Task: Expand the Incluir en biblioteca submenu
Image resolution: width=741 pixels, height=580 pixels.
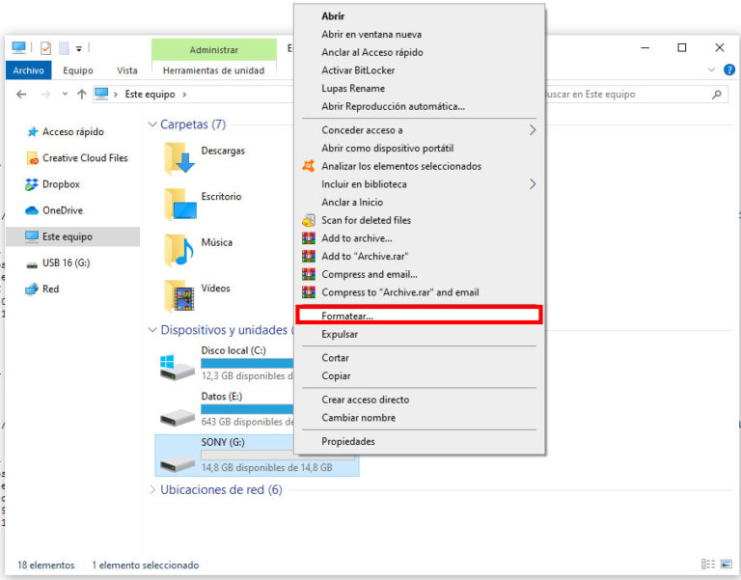Action: coord(531,184)
